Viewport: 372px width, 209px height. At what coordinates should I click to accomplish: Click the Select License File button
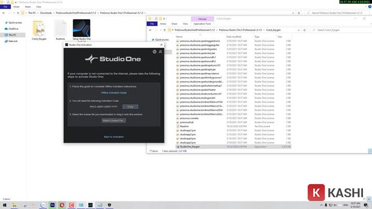(114, 120)
